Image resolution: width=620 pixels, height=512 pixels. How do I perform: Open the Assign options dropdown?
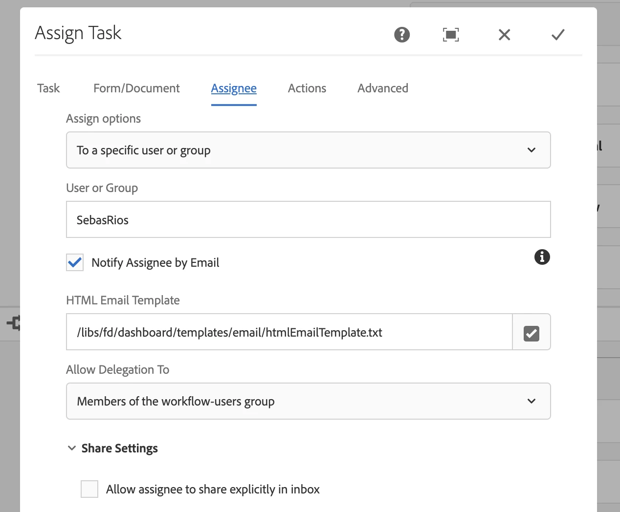pyautogui.click(x=308, y=150)
